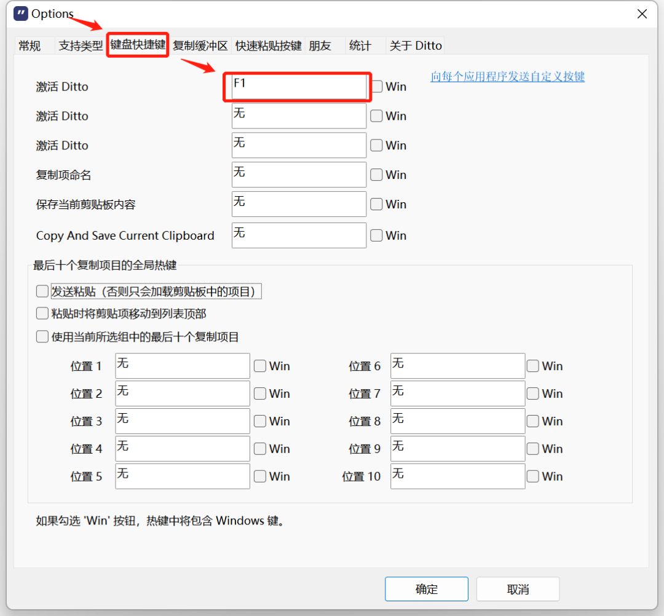Select the 键盘快捷键 tab
This screenshot has height=616, width=664.
point(138,44)
